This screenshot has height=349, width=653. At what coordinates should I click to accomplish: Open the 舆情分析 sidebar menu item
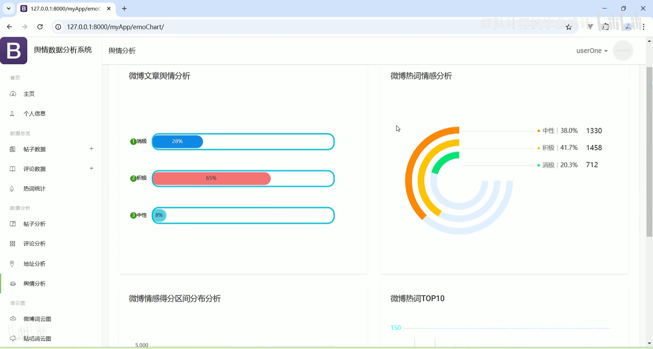(x=34, y=284)
